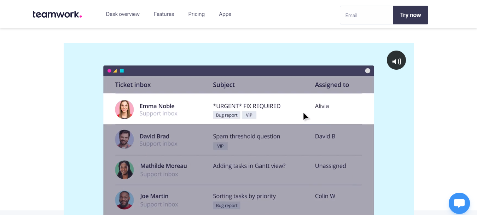Select the Bug report tag on urgent ticket
The height and width of the screenshot is (215, 477).
tap(227, 115)
